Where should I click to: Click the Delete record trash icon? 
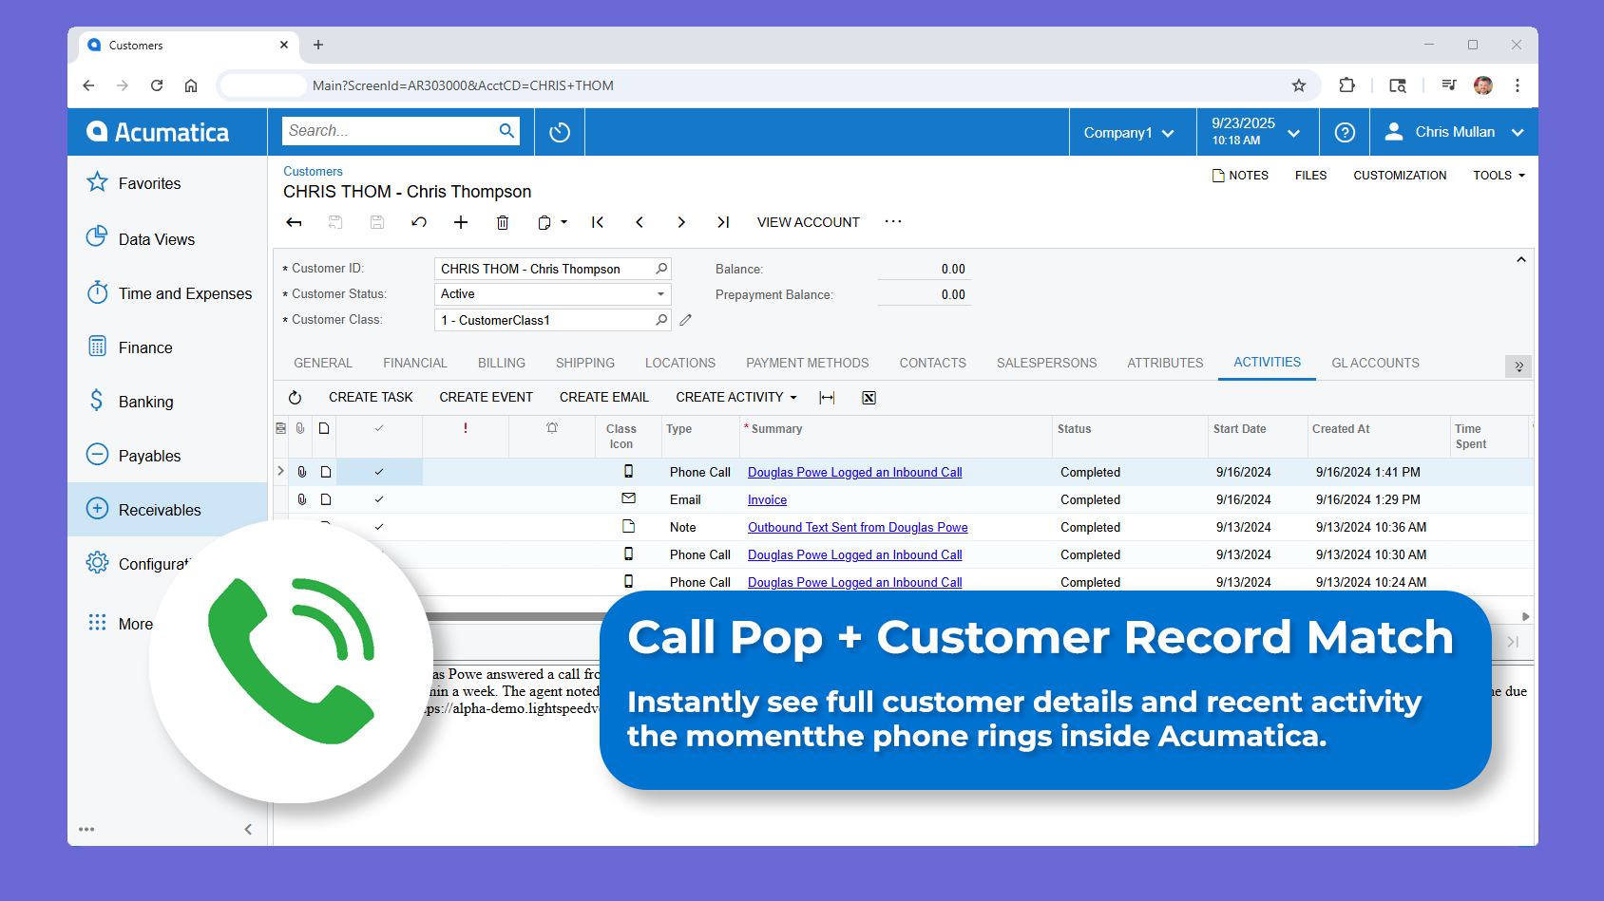pos(503,221)
